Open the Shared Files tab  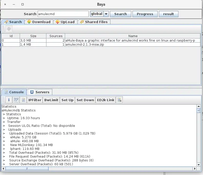94,22
